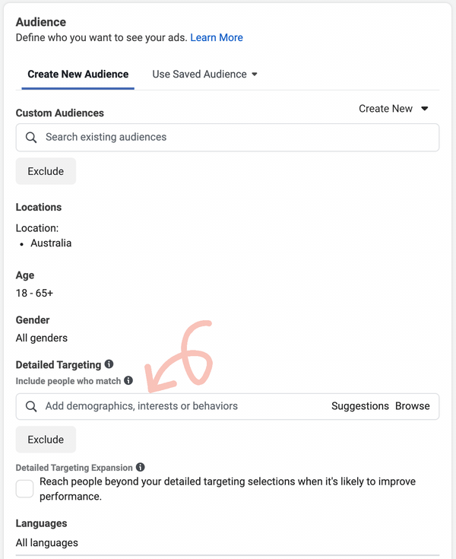Open the Learn More link

[217, 37]
